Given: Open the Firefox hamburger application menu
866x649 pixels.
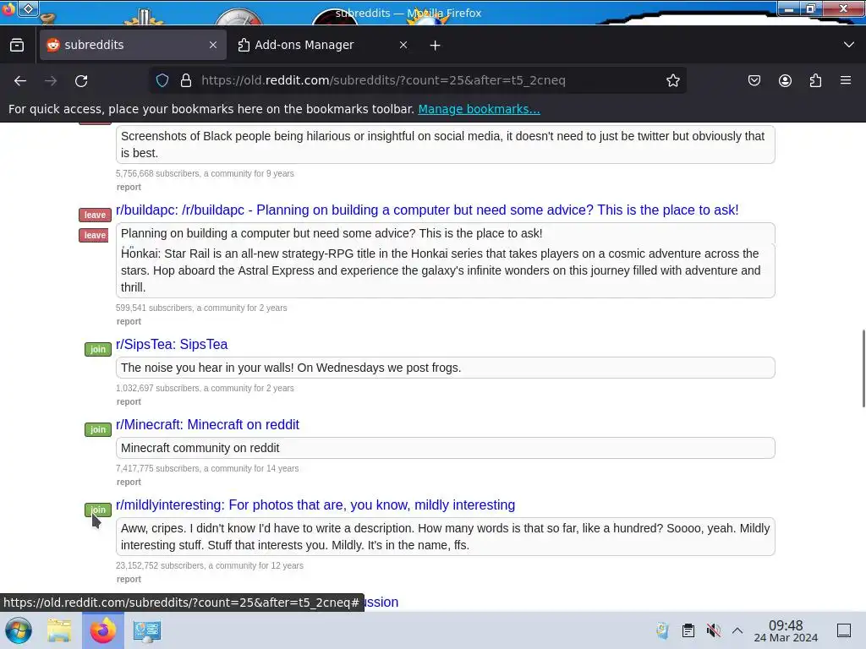Looking at the screenshot, I should [x=846, y=80].
